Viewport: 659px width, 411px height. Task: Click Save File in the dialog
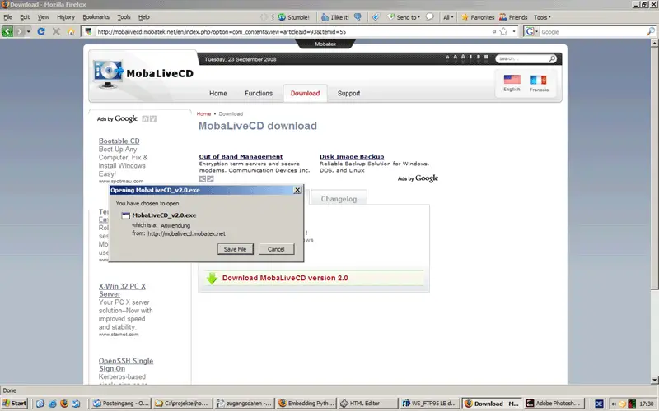tap(236, 249)
